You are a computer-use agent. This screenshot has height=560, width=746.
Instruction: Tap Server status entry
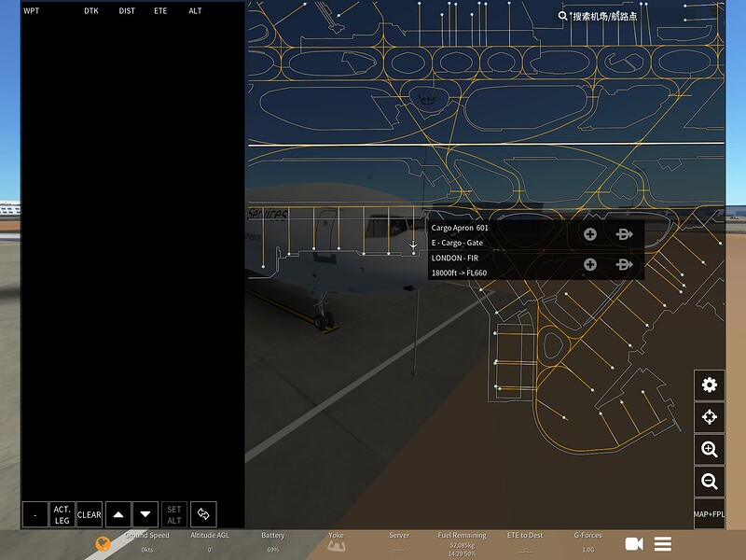coord(399,542)
